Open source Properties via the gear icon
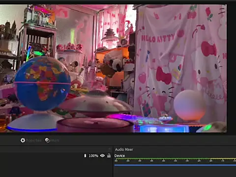The height and width of the screenshot is (177, 236). tap(23, 140)
